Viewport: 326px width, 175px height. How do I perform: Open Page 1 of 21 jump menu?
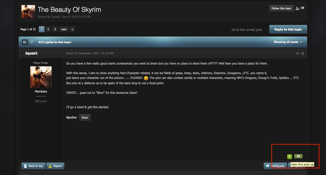(x=28, y=29)
